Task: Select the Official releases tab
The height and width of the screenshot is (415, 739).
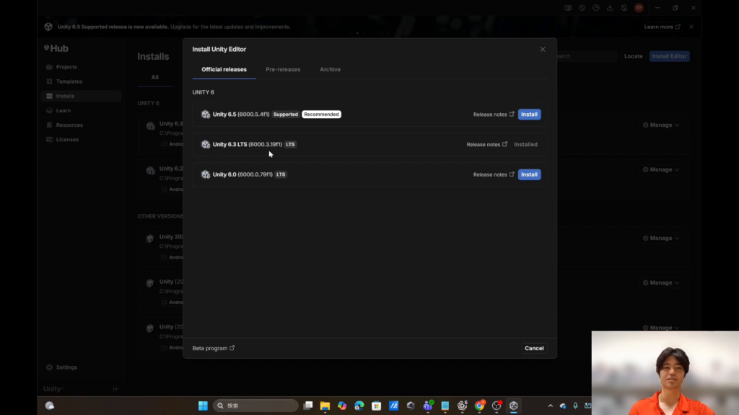Action: click(x=224, y=69)
